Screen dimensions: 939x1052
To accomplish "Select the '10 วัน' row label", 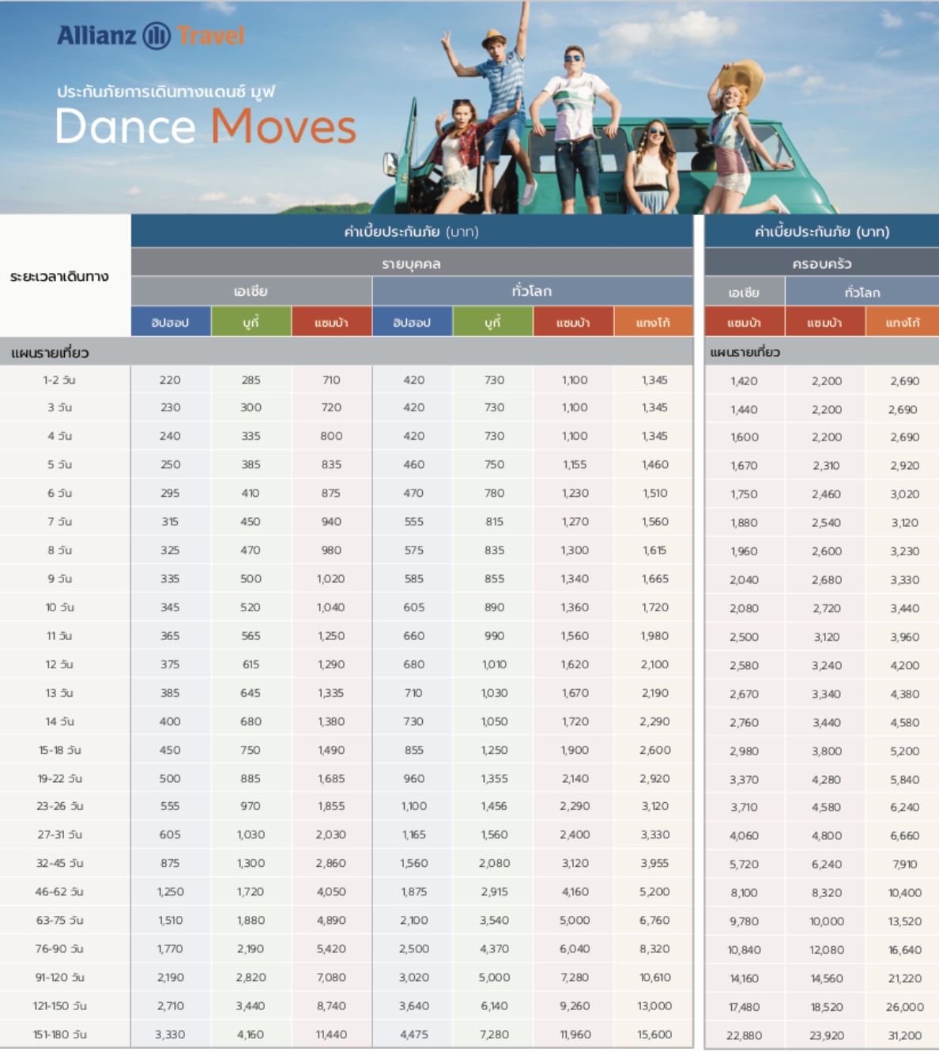I will (x=59, y=607).
